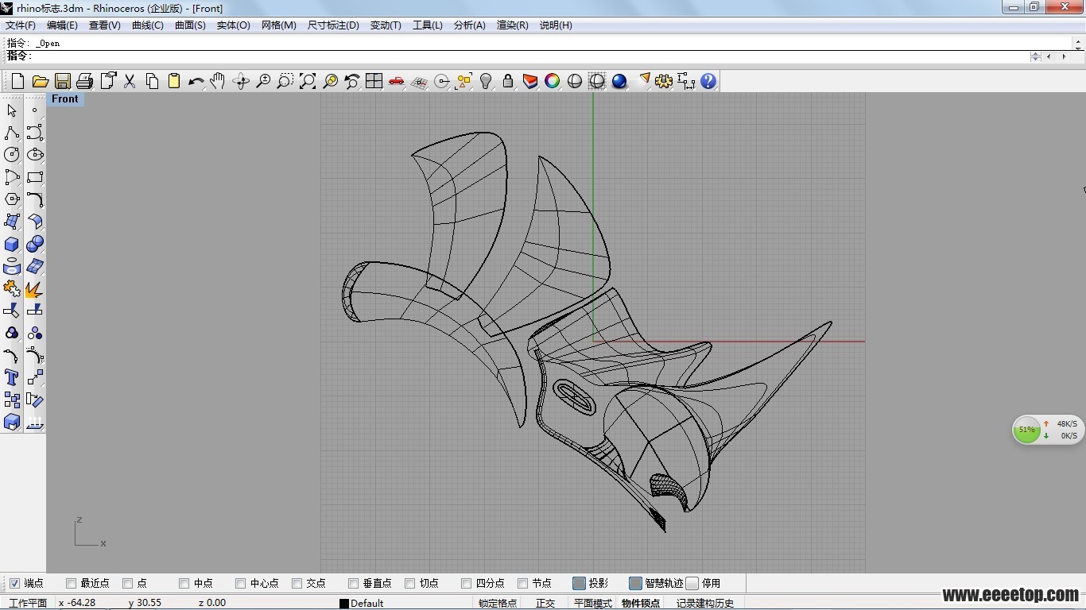
Task: Click the Join puzzle piece icon
Action: (12, 288)
